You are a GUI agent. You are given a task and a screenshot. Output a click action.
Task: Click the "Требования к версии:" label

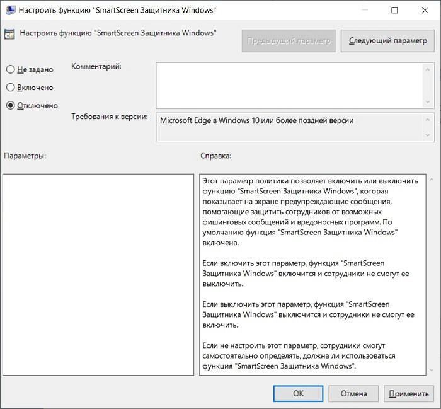(110, 117)
